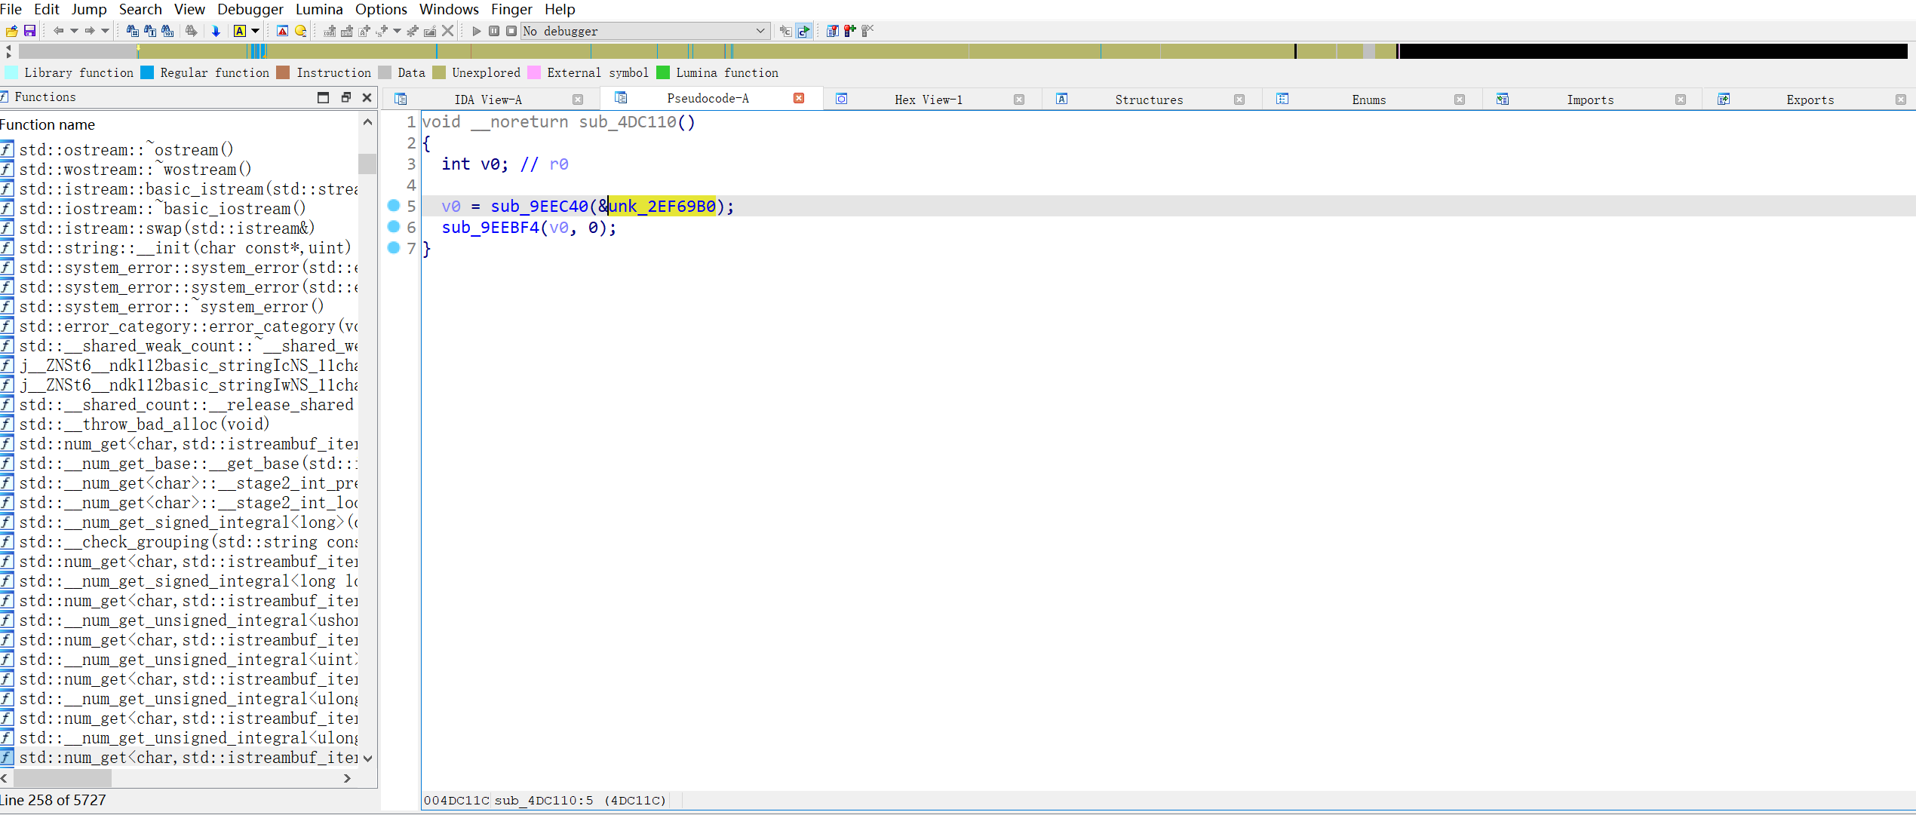This screenshot has width=1916, height=815.
Task: Select std::wostream::~wostream() in list
Action: coord(135,170)
